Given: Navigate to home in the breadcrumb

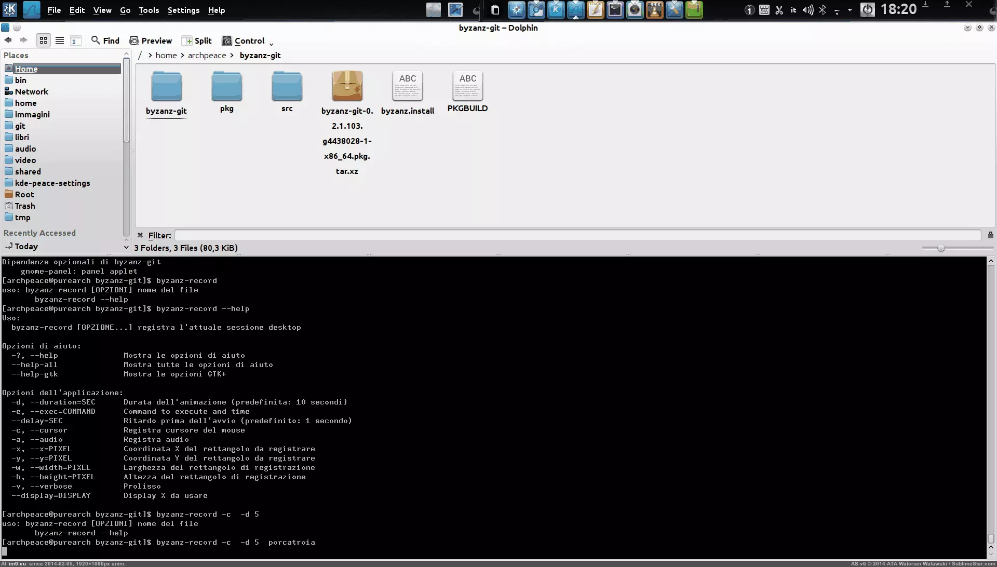Looking at the screenshot, I should pos(166,55).
